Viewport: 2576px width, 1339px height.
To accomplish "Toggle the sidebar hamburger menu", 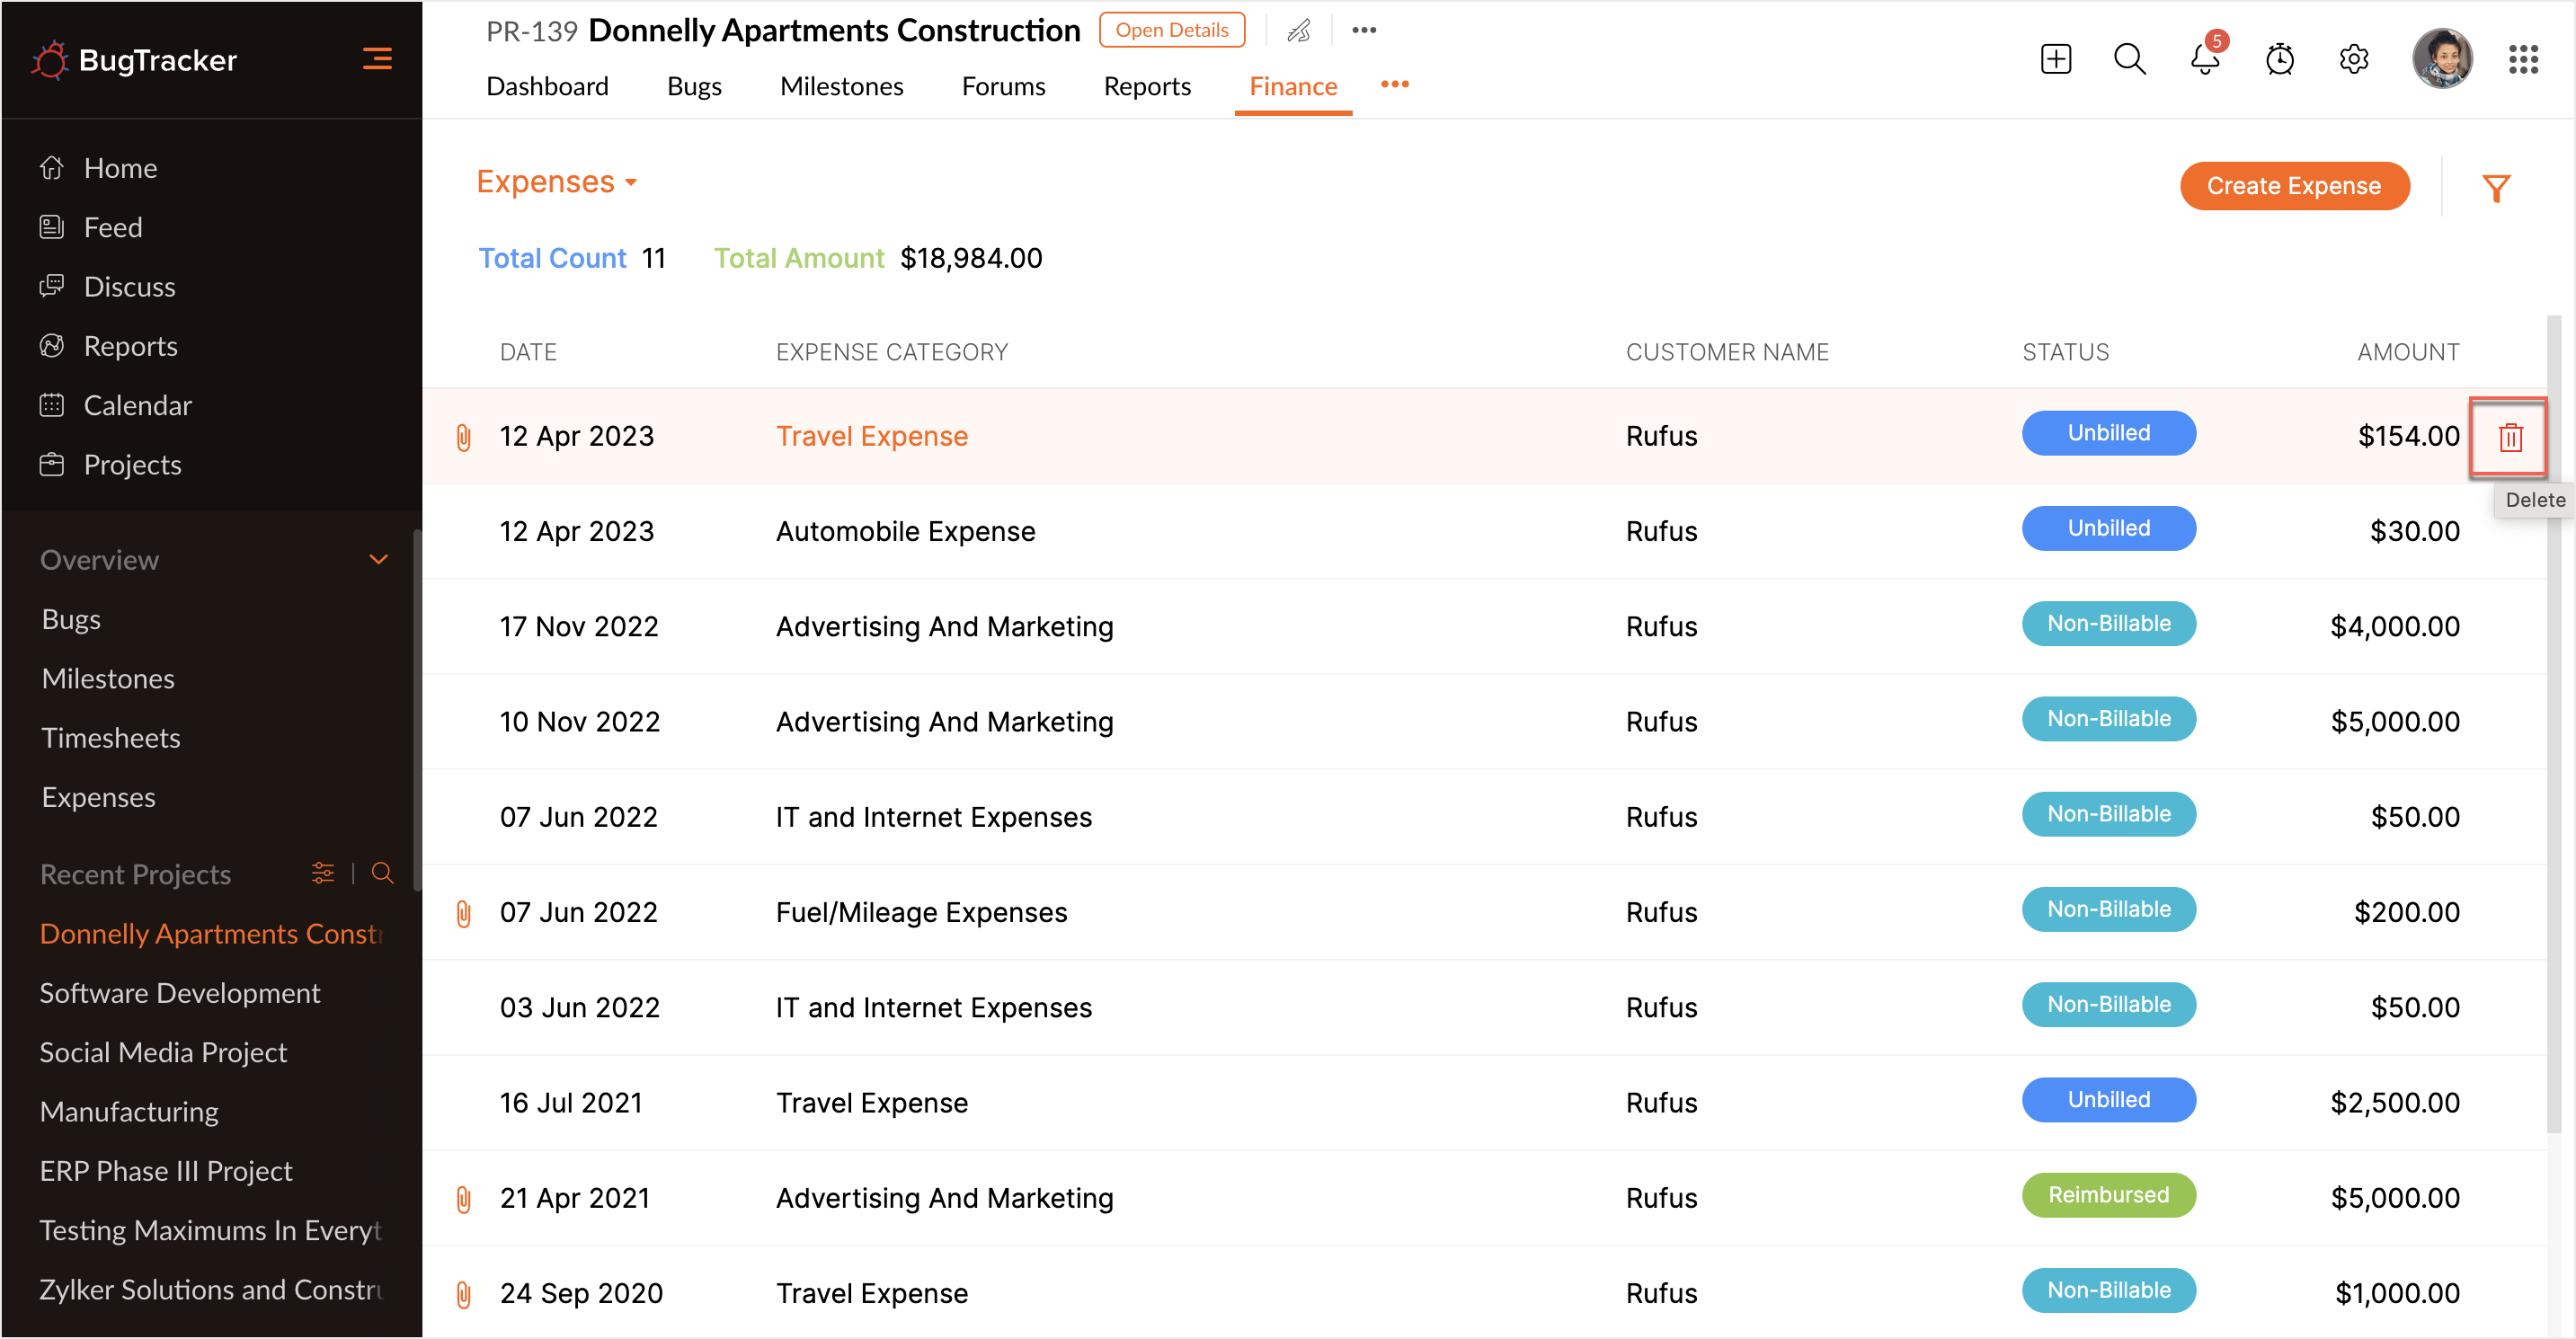I will point(377,59).
